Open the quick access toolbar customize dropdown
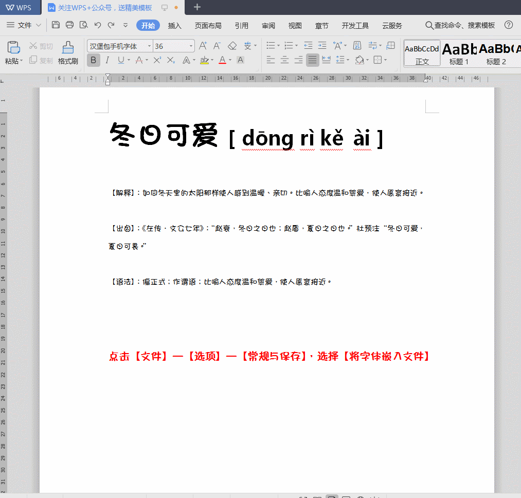The width and height of the screenshot is (521, 498). 125,25
